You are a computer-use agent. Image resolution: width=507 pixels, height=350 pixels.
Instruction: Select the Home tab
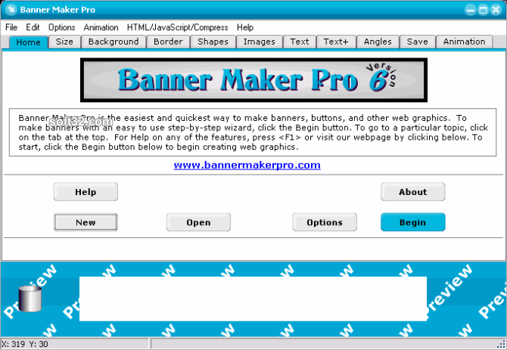tap(29, 42)
